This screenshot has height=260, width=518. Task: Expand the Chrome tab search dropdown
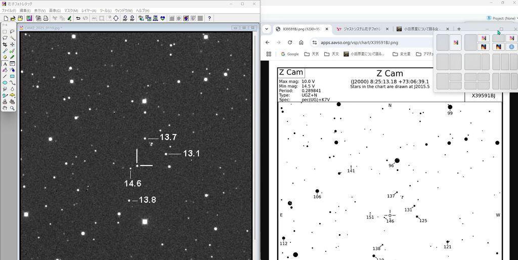pyautogui.click(x=267, y=29)
